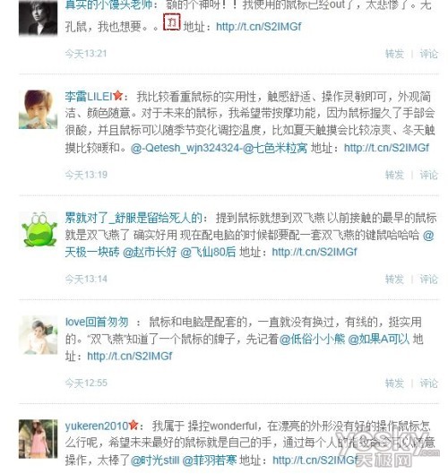Click 转发 on the 13:19 post

(394, 175)
